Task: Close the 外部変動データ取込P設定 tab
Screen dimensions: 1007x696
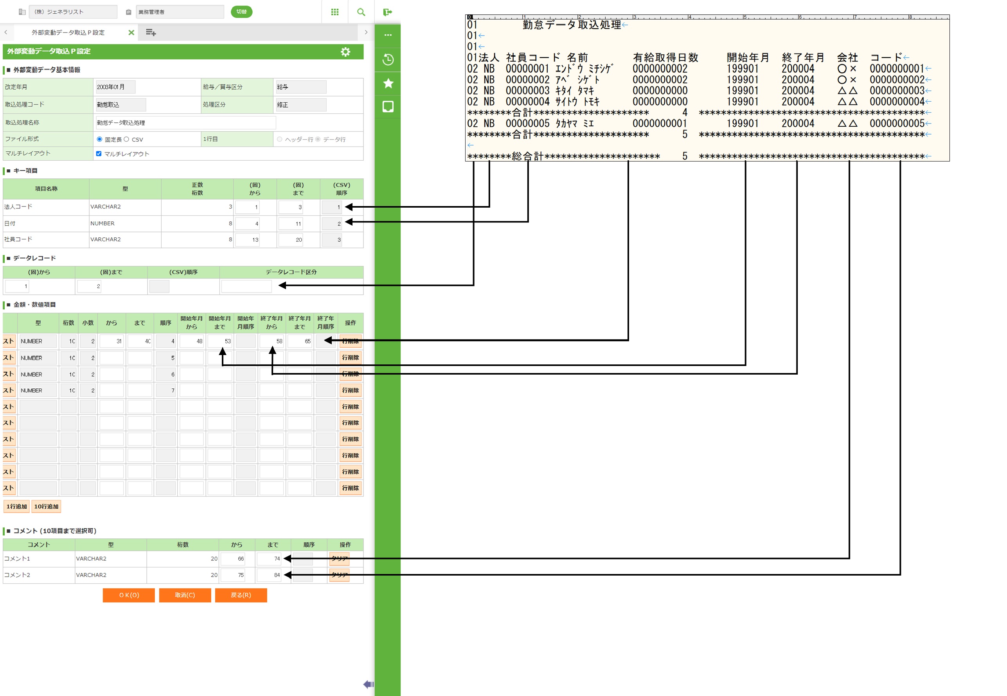Action: coord(131,33)
